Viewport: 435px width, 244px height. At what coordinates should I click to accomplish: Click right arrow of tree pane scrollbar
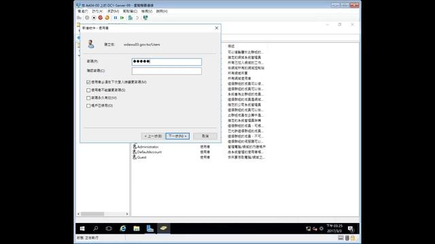[127, 214]
